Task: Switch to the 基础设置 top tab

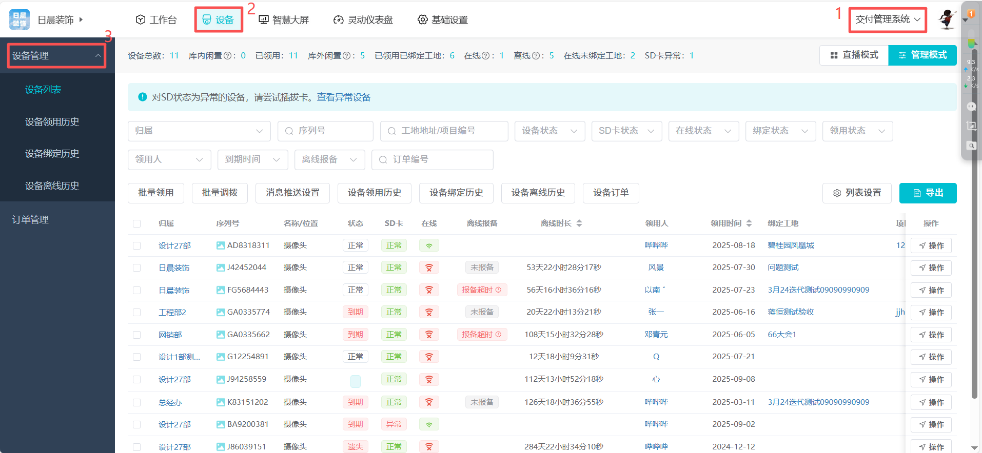Action: click(443, 19)
